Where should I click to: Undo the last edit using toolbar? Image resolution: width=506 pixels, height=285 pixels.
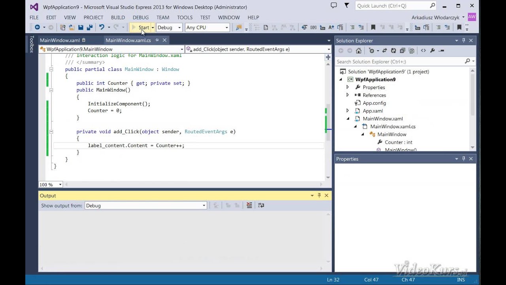[102, 27]
